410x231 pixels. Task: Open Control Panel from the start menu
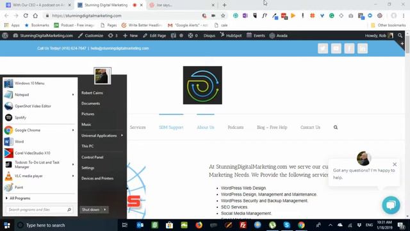[92, 157]
